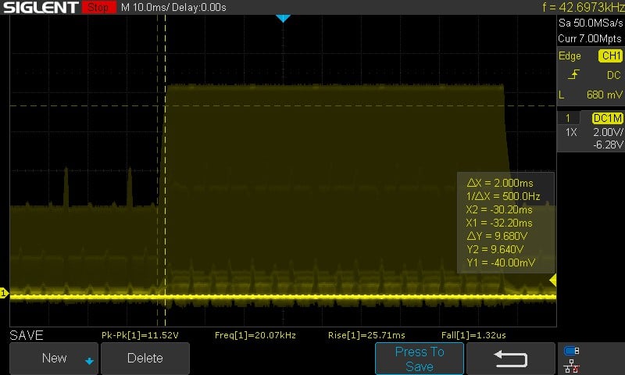Screen dimensions: 625x375
Task: Open the 1X probe attenuation setting
Action: coord(571,132)
